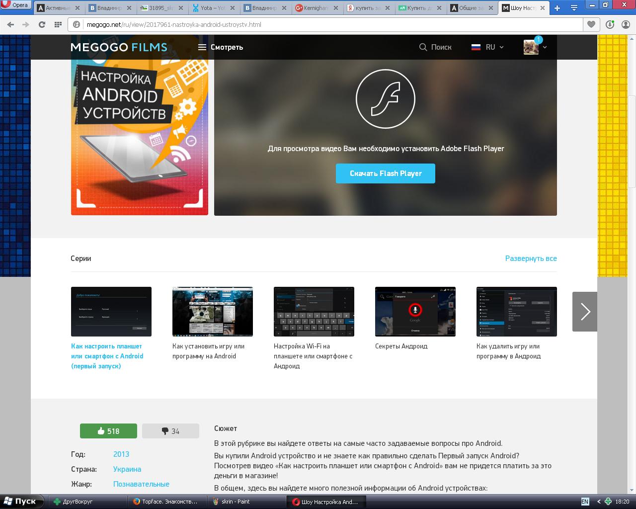Open the "Секреты Андроид" episode thumbnail

415,312
